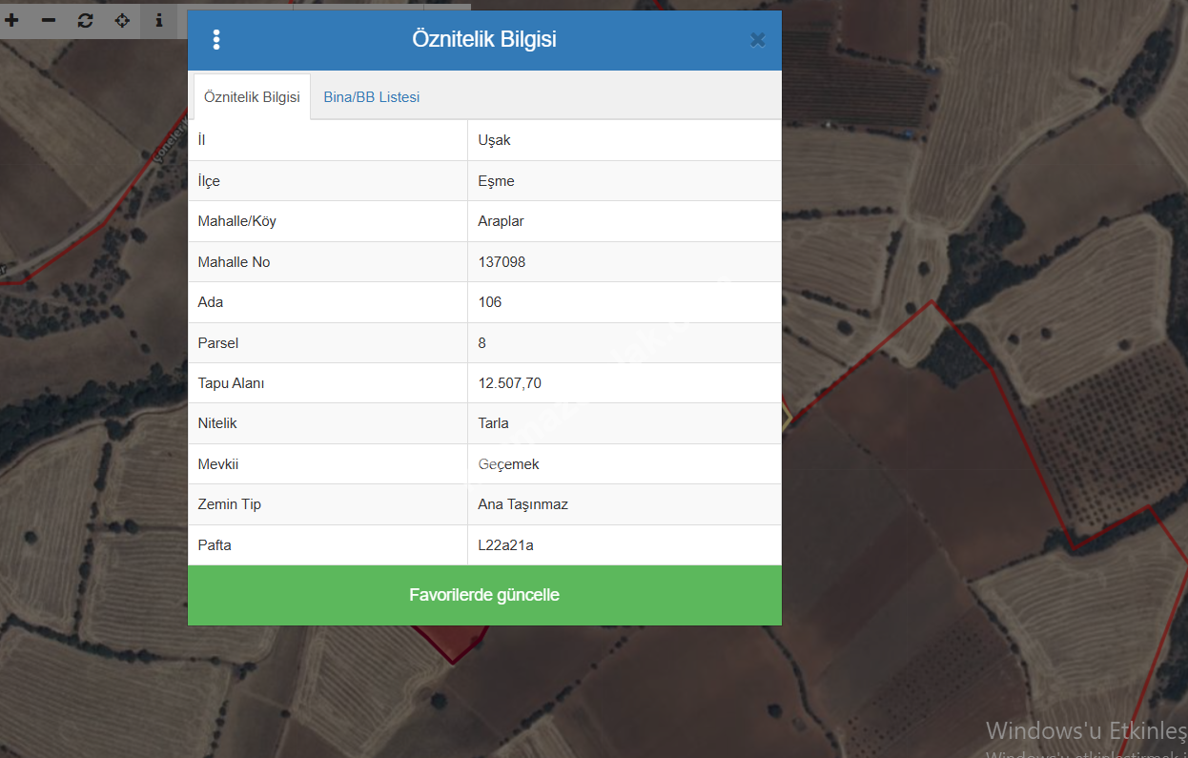This screenshot has height=758, width=1188.
Task: Select the Öznitelik Bilgisi tab
Action: pyautogui.click(x=252, y=97)
